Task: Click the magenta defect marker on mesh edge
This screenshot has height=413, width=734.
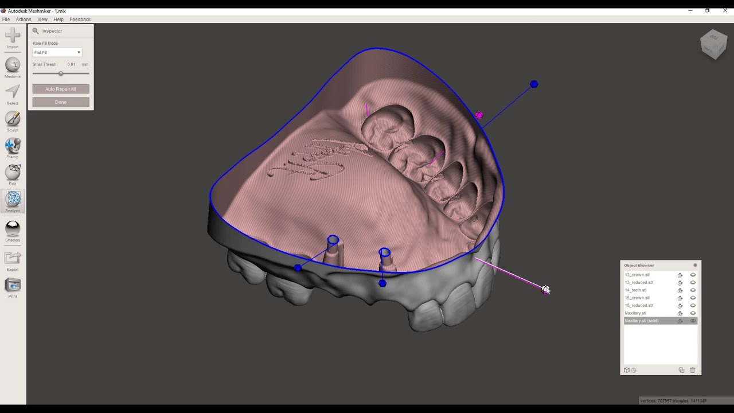Action: coord(479,115)
